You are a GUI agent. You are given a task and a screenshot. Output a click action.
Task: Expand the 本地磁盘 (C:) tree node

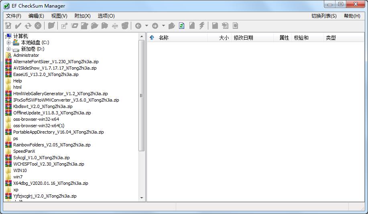[8, 42]
